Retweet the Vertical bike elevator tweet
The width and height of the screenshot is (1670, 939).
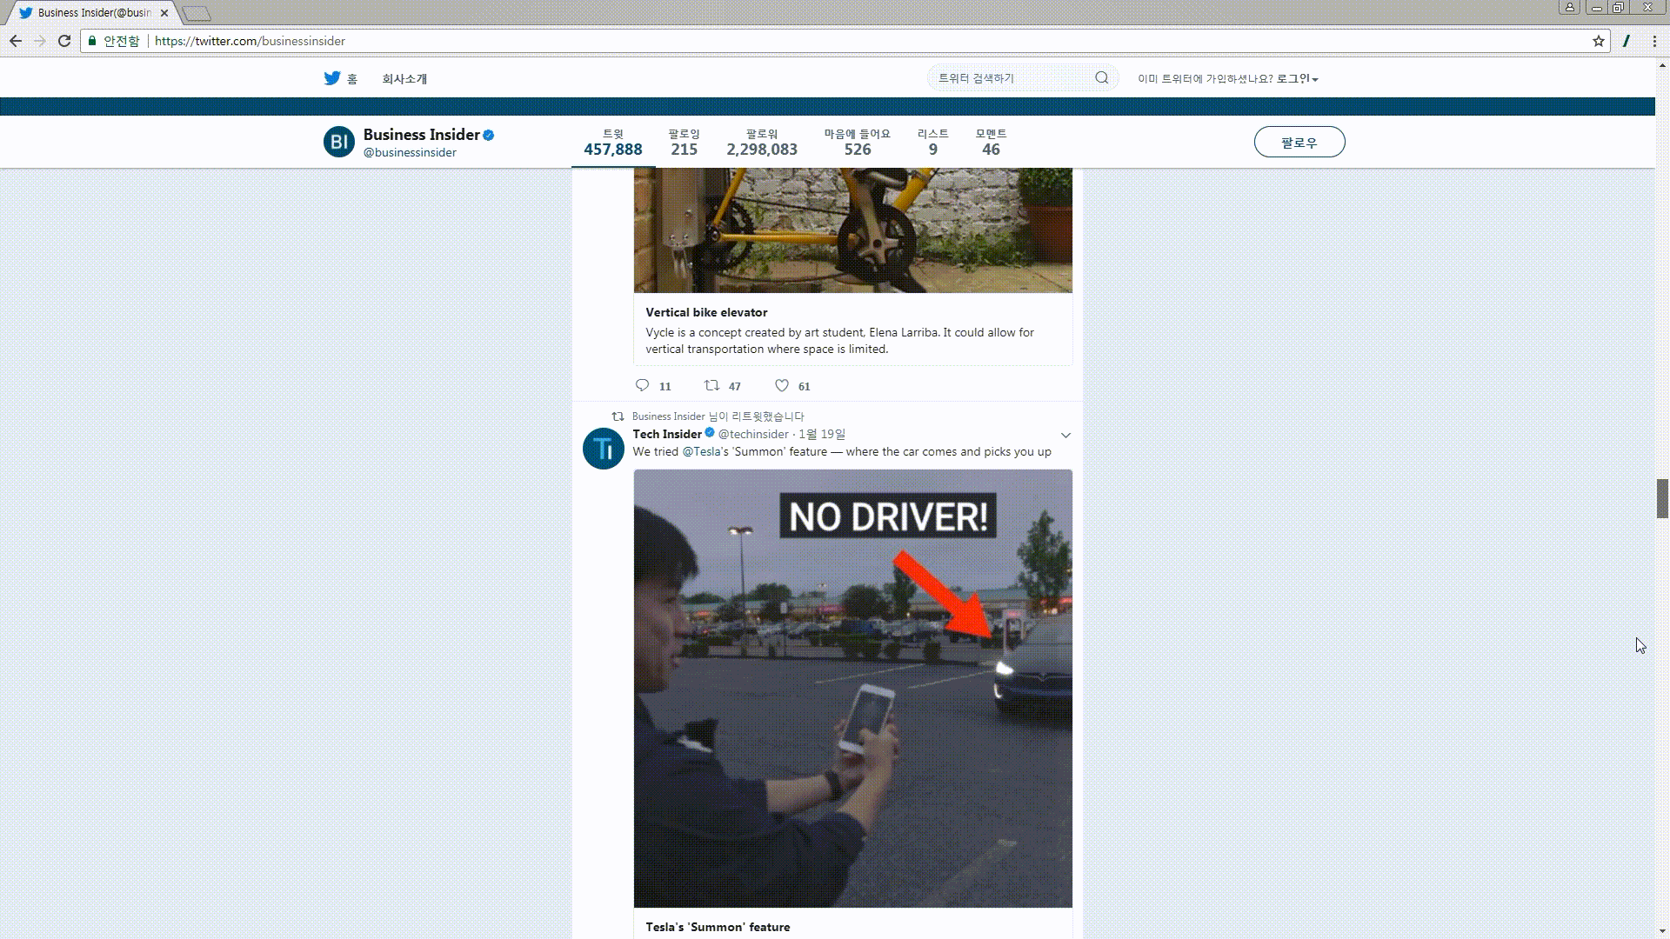click(711, 385)
